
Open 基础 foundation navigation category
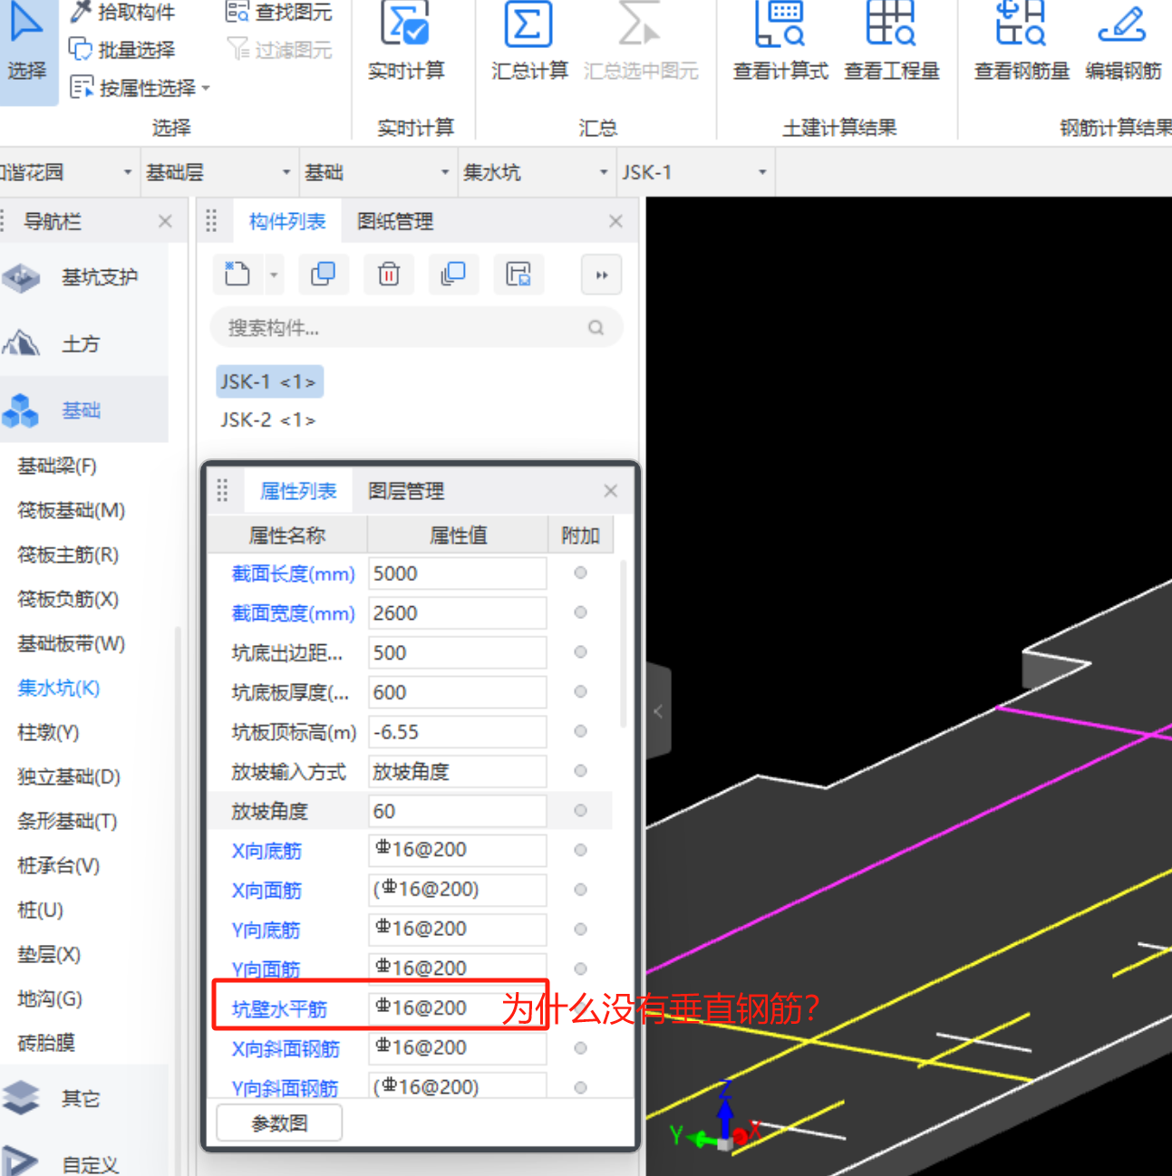point(84,410)
